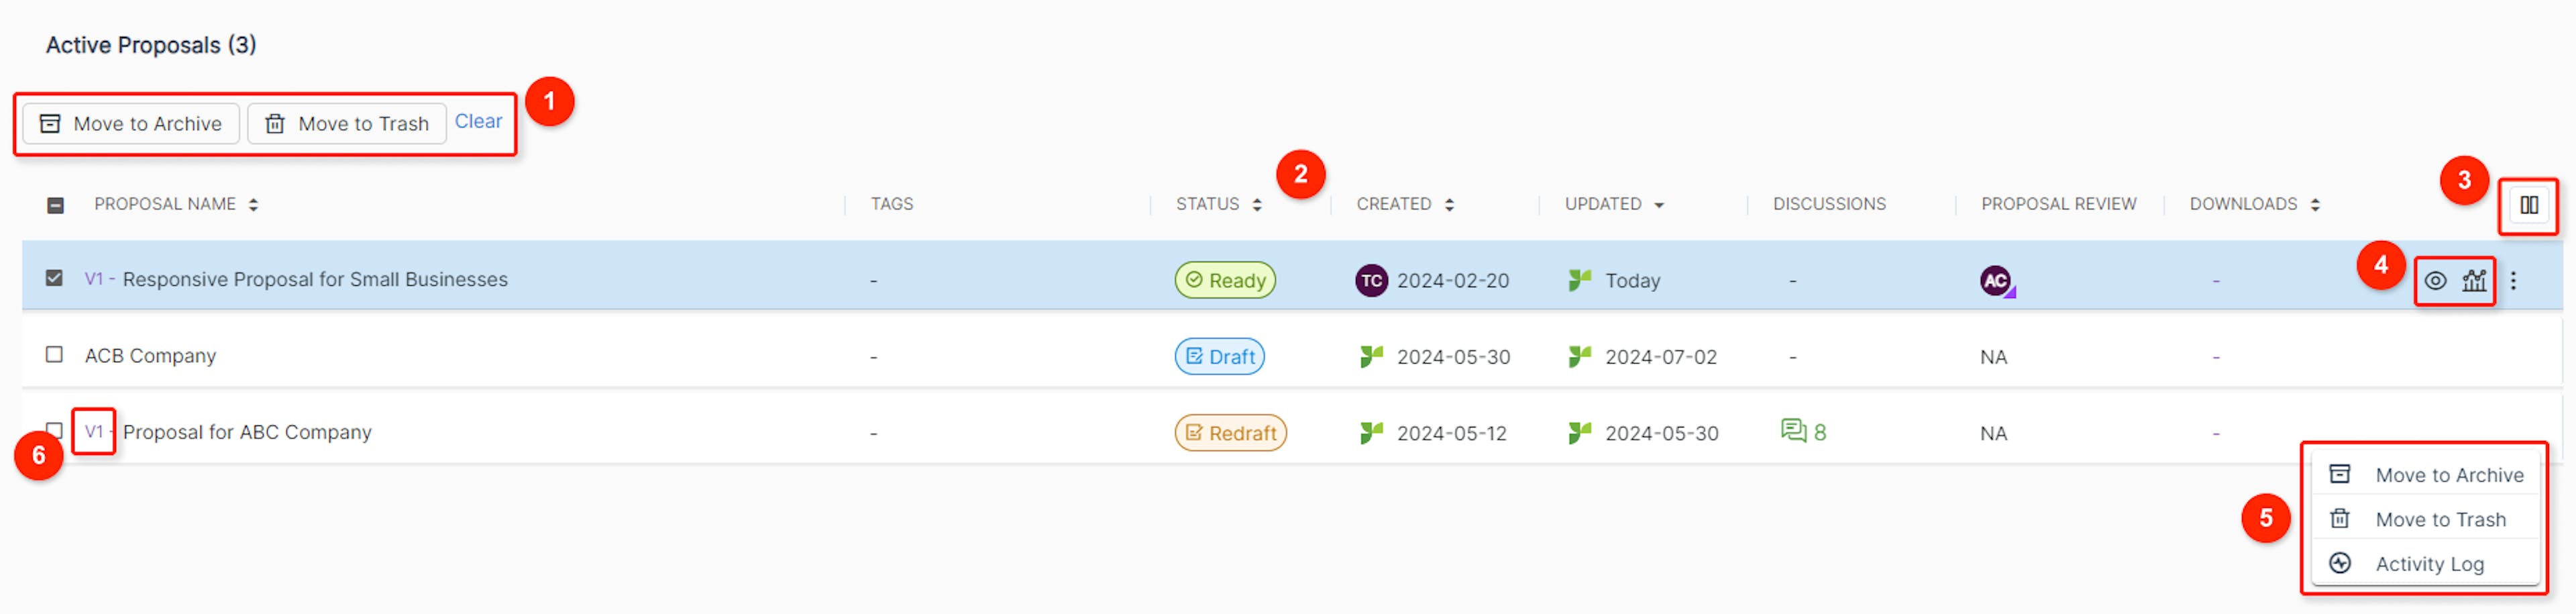Screen dimensions: 2576x614
Task: Sort the table by Status
Action: click(x=1257, y=205)
